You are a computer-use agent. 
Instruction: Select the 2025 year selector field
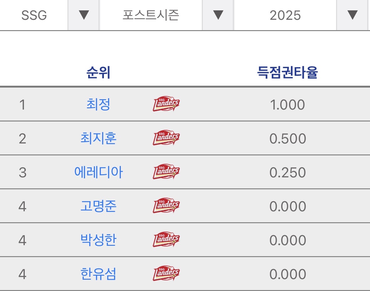tap(285, 15)
